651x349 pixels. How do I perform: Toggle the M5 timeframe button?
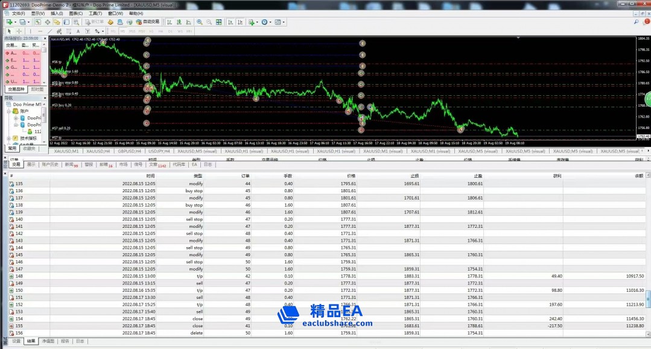tap(122, 31)
